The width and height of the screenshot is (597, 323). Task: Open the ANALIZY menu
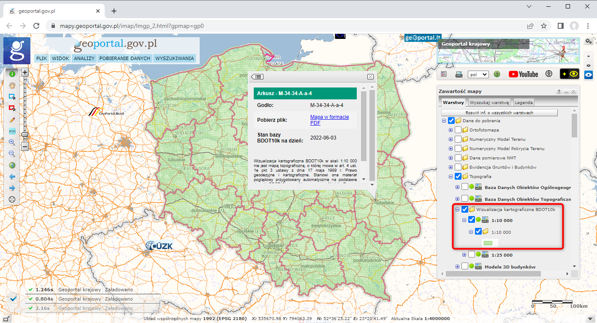[84, 58]
